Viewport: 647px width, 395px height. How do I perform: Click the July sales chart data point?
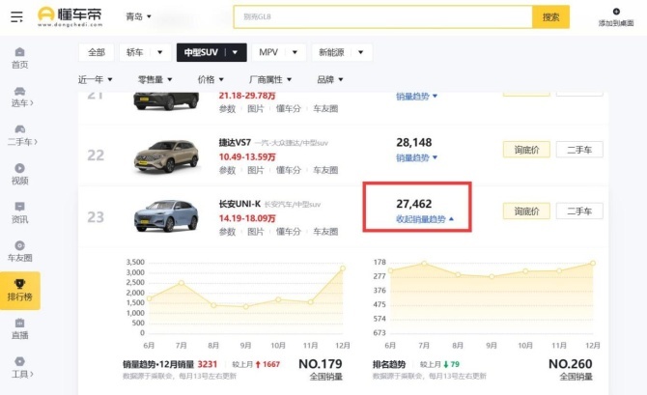182,283
